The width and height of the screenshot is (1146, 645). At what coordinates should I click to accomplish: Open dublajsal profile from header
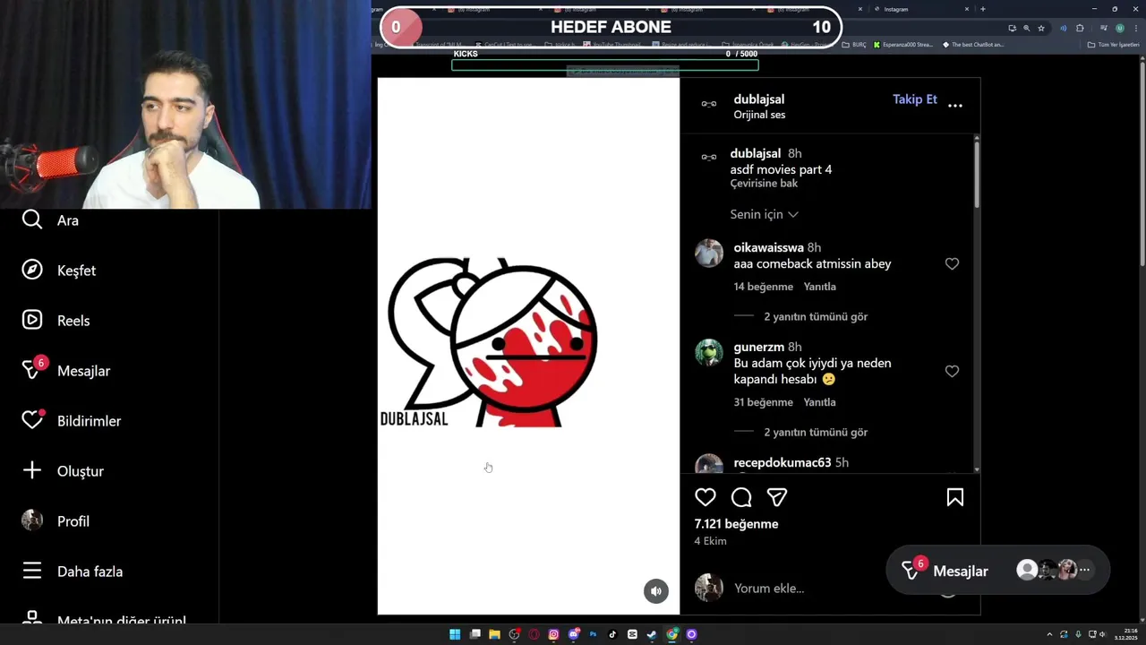click(759, 99)
